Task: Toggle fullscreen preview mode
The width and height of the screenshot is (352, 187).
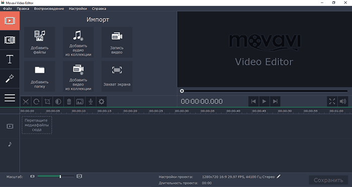Action: click(332, 102)
